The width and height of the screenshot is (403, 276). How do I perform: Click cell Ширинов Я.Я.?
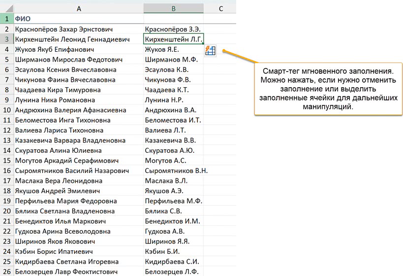click(174, 241)
